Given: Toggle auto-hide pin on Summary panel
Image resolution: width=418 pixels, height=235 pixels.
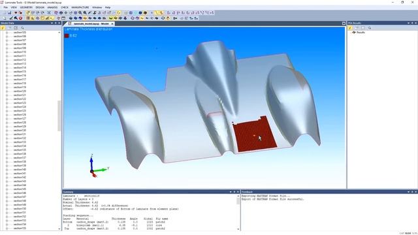Looking at the screenshot, I should (234, 192).
